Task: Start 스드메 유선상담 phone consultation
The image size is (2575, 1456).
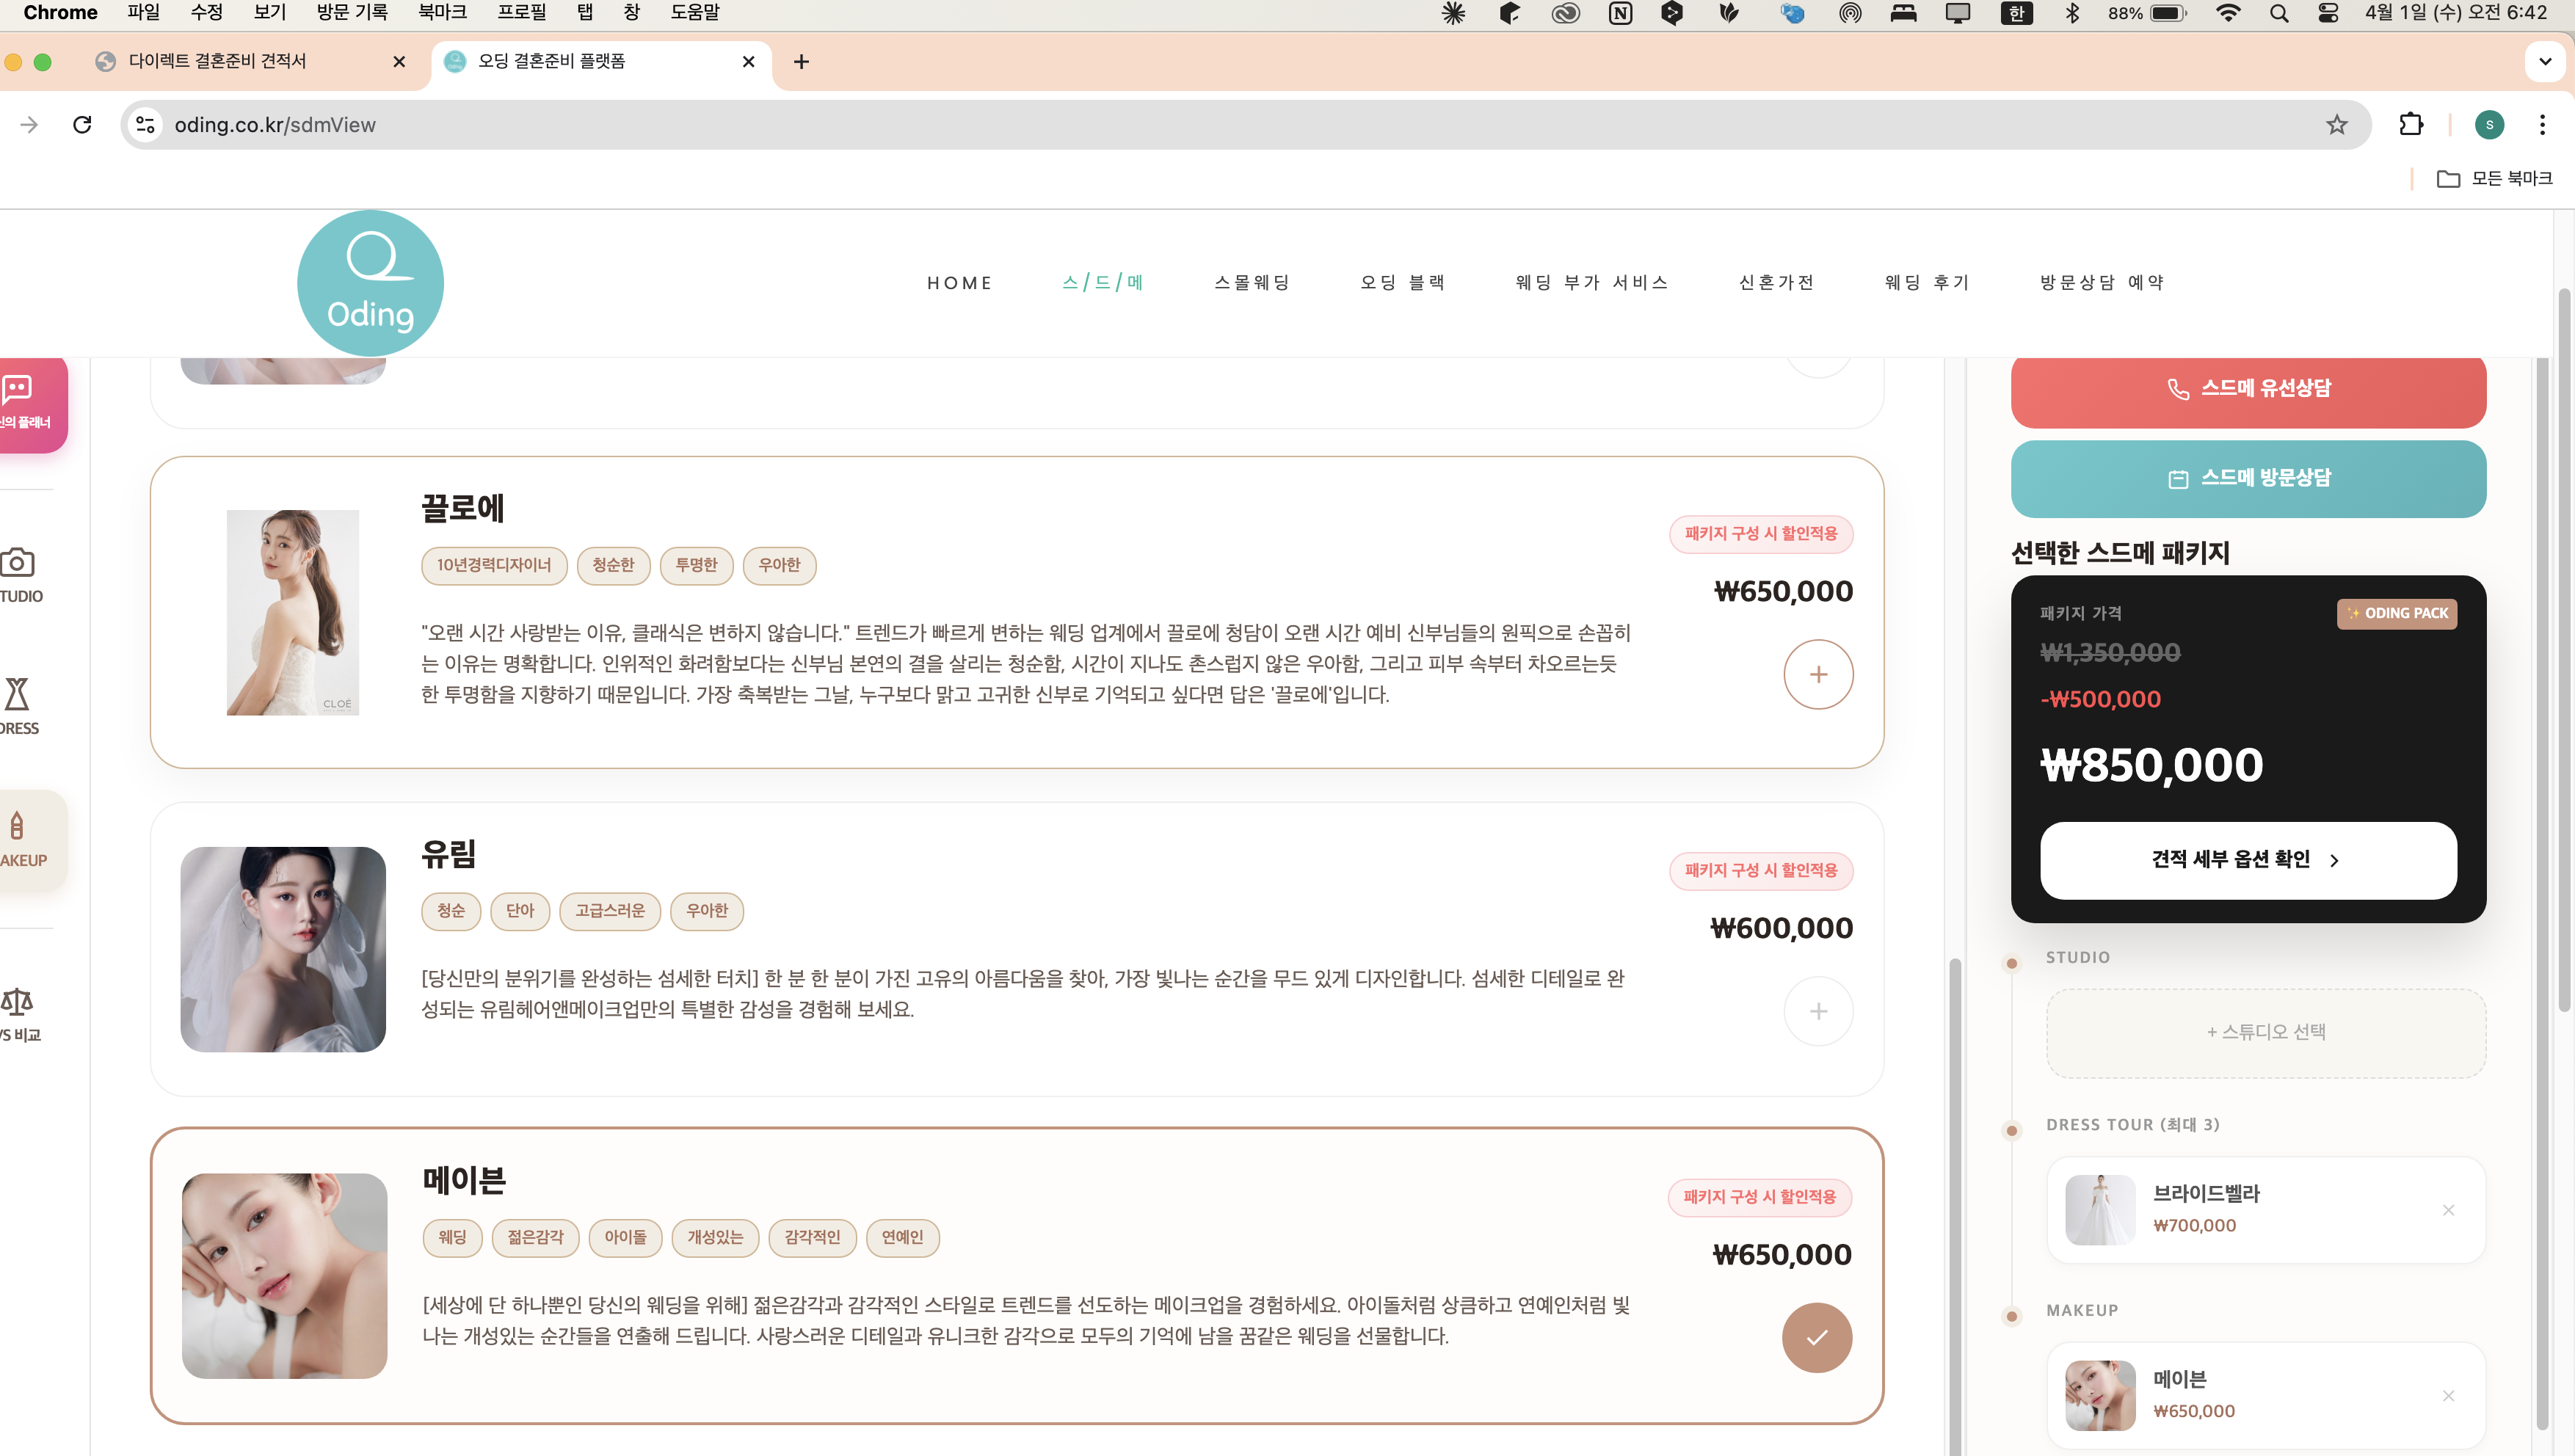Action: coord(2247,388)
